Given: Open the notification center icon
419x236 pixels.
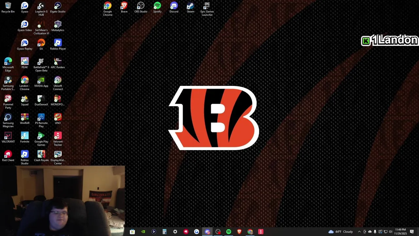Looking at the screenshot, I should point(412,232).
